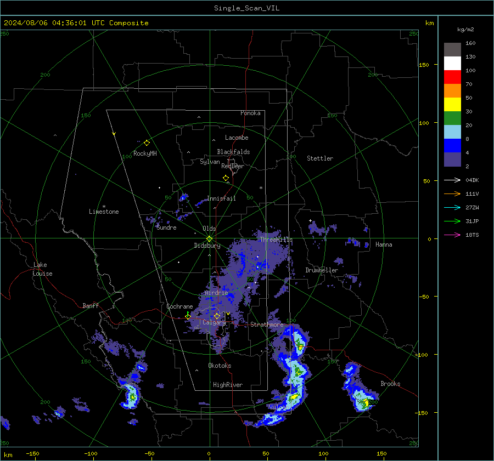Click the Blackfalds label
The height and width of the screenshot is (461, 494).
(x=233, y=152)
